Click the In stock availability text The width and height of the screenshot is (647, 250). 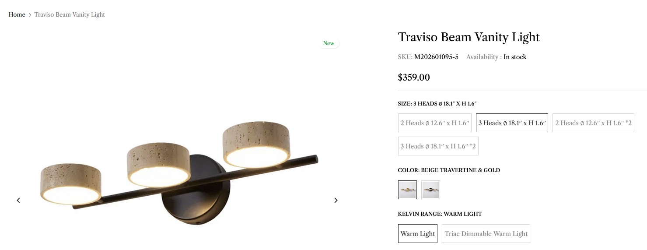[515, 57]
